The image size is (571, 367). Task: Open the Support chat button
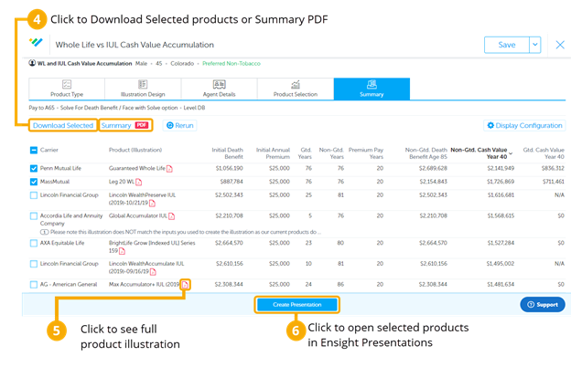click(x=543, y=305)
